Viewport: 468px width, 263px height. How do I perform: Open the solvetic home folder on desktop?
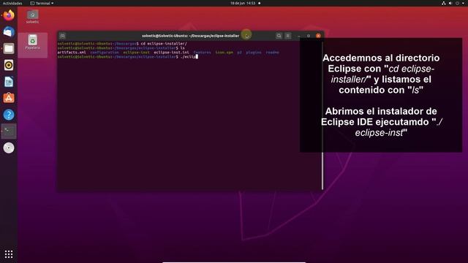tap(32, 16)
